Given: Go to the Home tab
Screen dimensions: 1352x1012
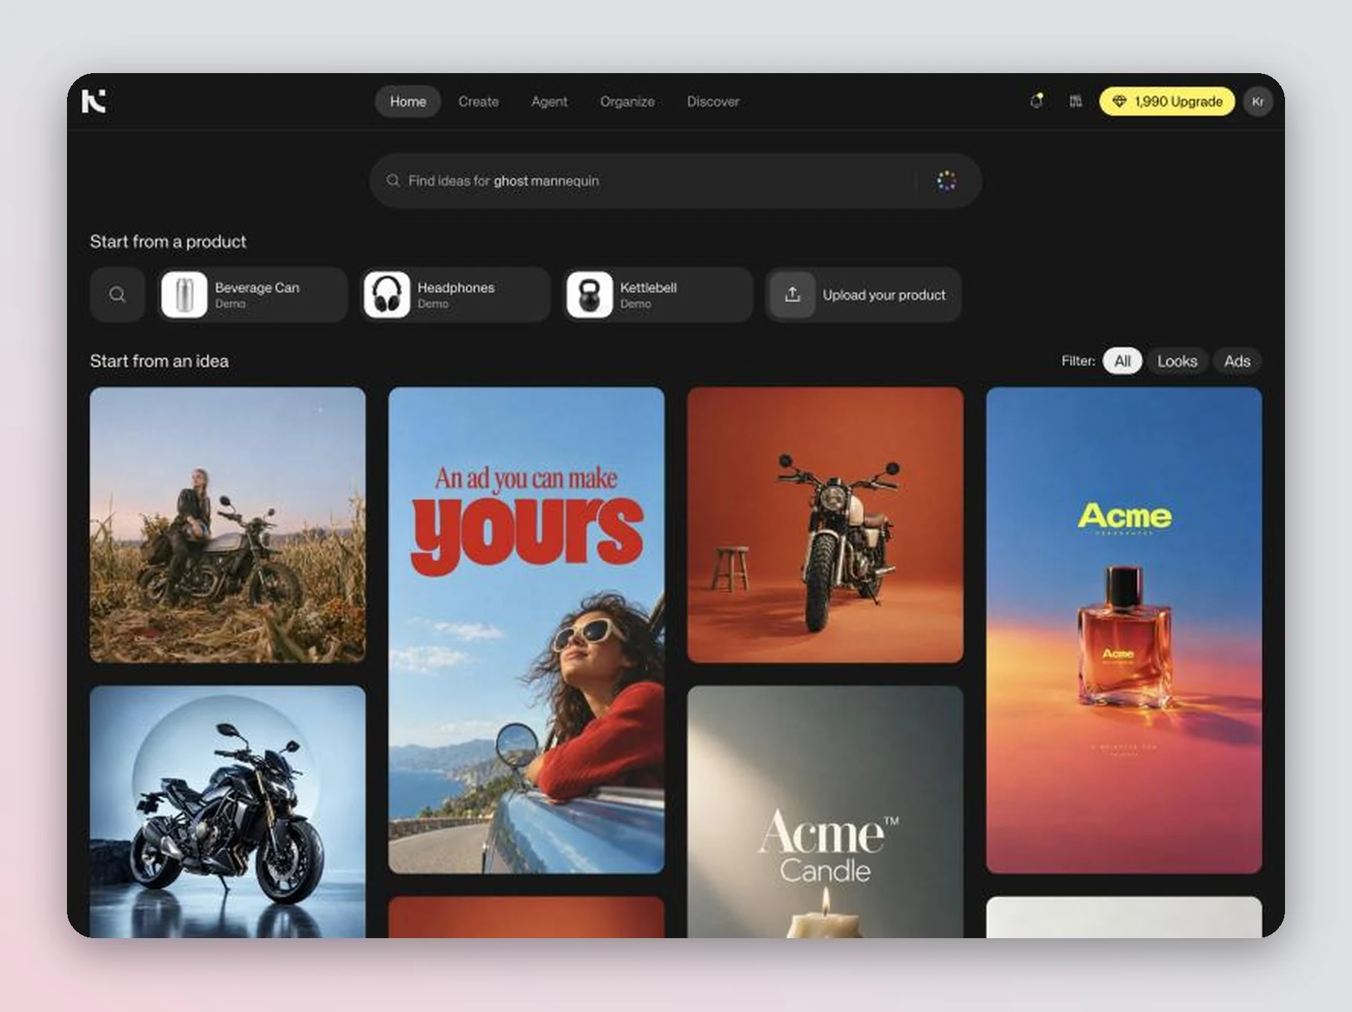Looking at the screenshot, I should (x=408, y=101).
